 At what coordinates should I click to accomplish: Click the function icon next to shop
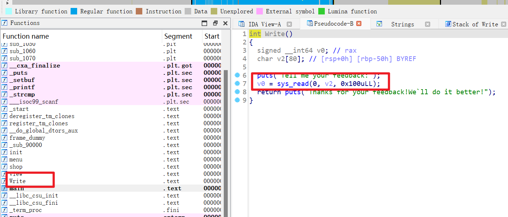pyautogui.click(x=4, y=167)
